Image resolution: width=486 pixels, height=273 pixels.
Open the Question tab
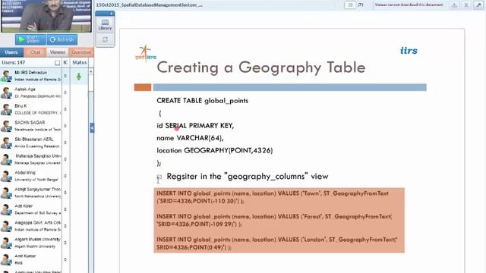tap(81, 52)
